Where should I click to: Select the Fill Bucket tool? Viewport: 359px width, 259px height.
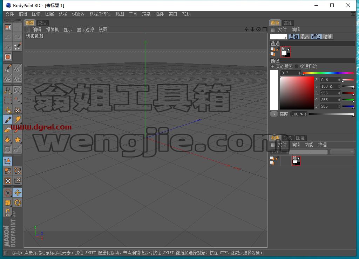pyautogui.click(x=8, y=140)
